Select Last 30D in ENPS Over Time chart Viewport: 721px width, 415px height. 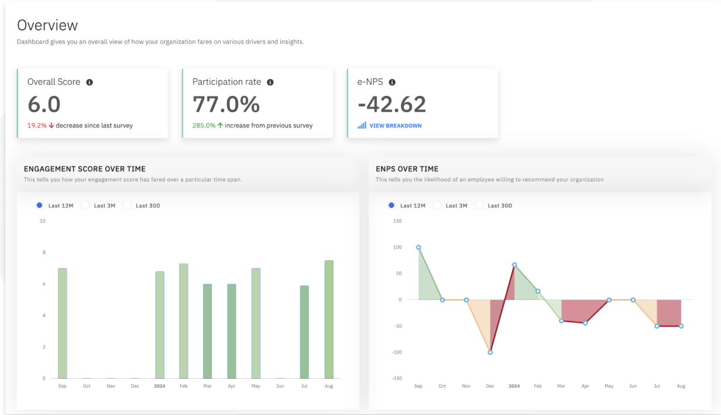point(479,206)
